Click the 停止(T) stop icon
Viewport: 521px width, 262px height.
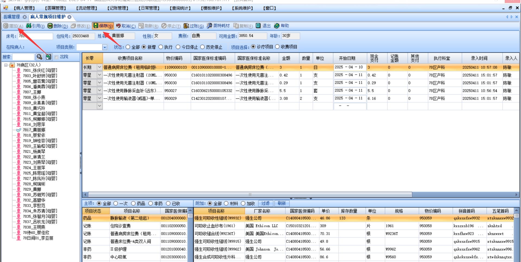164,26
